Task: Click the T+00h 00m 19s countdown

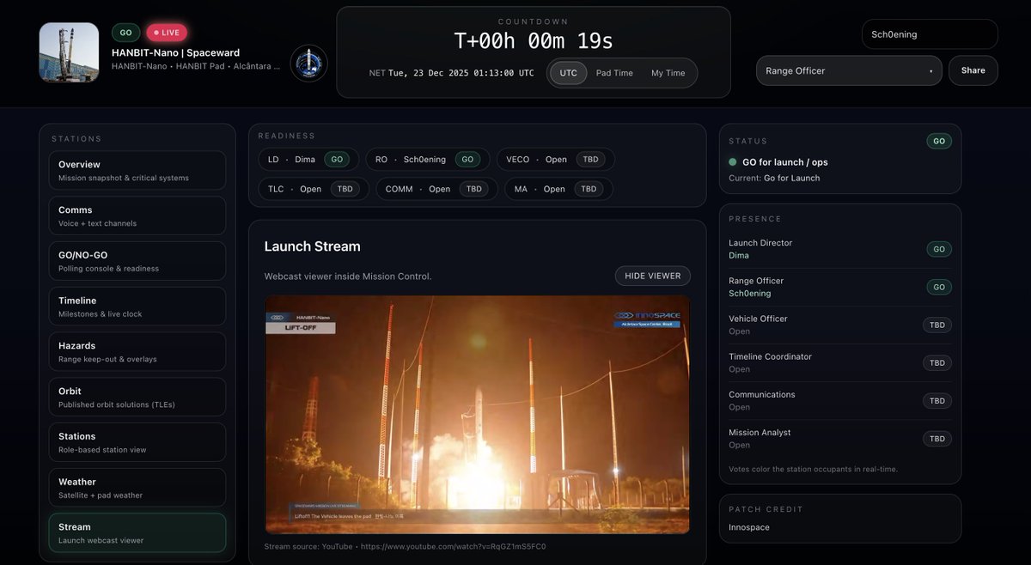Action: click(x=534, y=41)
